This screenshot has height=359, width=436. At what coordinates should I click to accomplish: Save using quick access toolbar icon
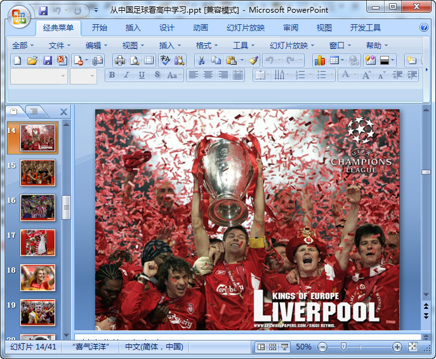coord(43,11)
